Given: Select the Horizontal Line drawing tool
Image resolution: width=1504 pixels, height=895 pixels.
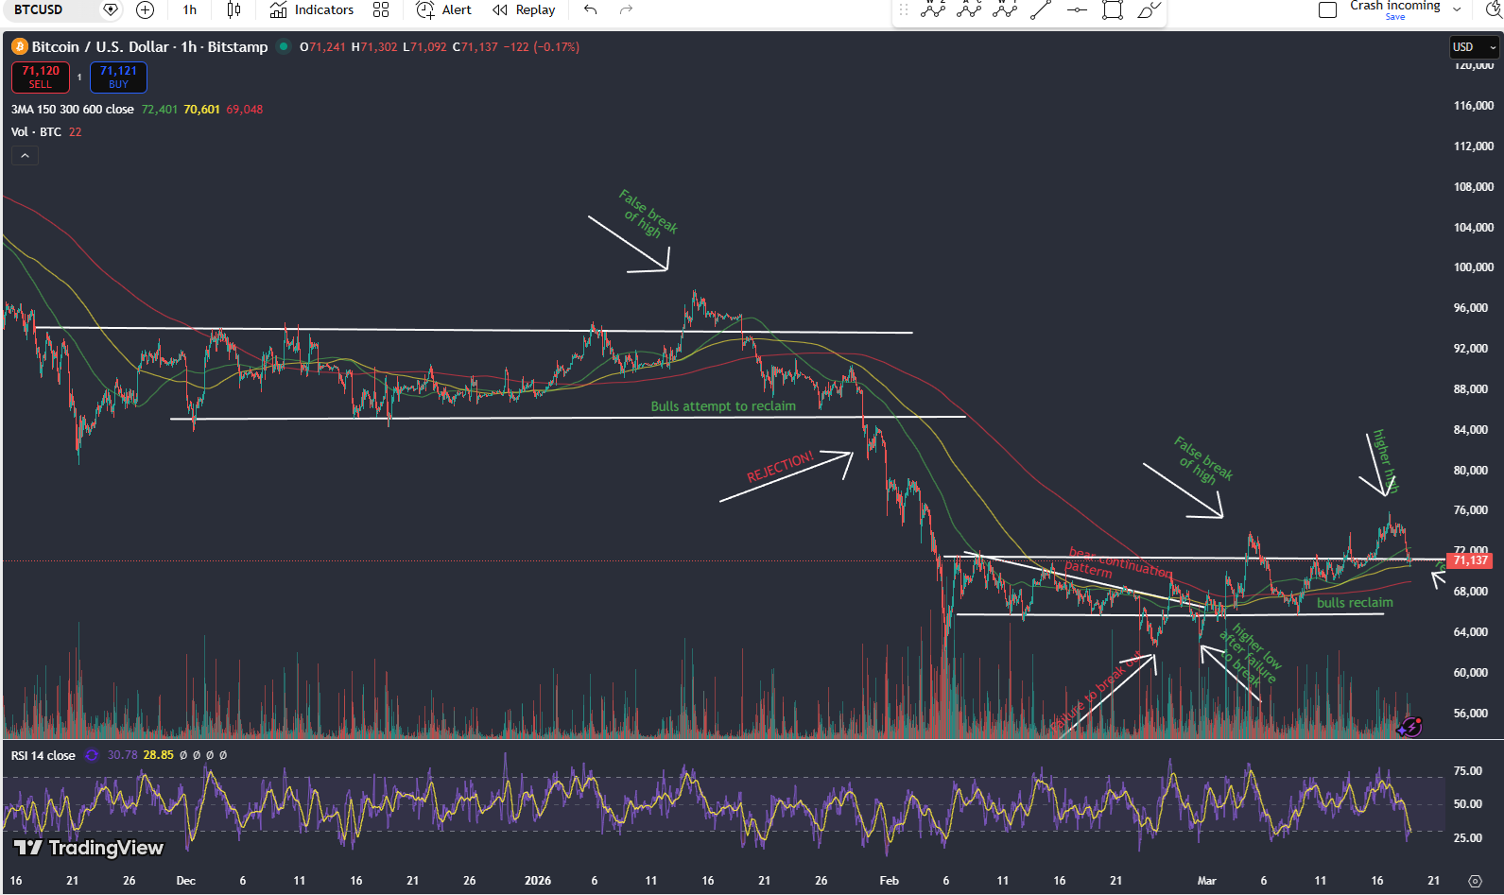Looking at the screenshot, I should coord(1077,9).
